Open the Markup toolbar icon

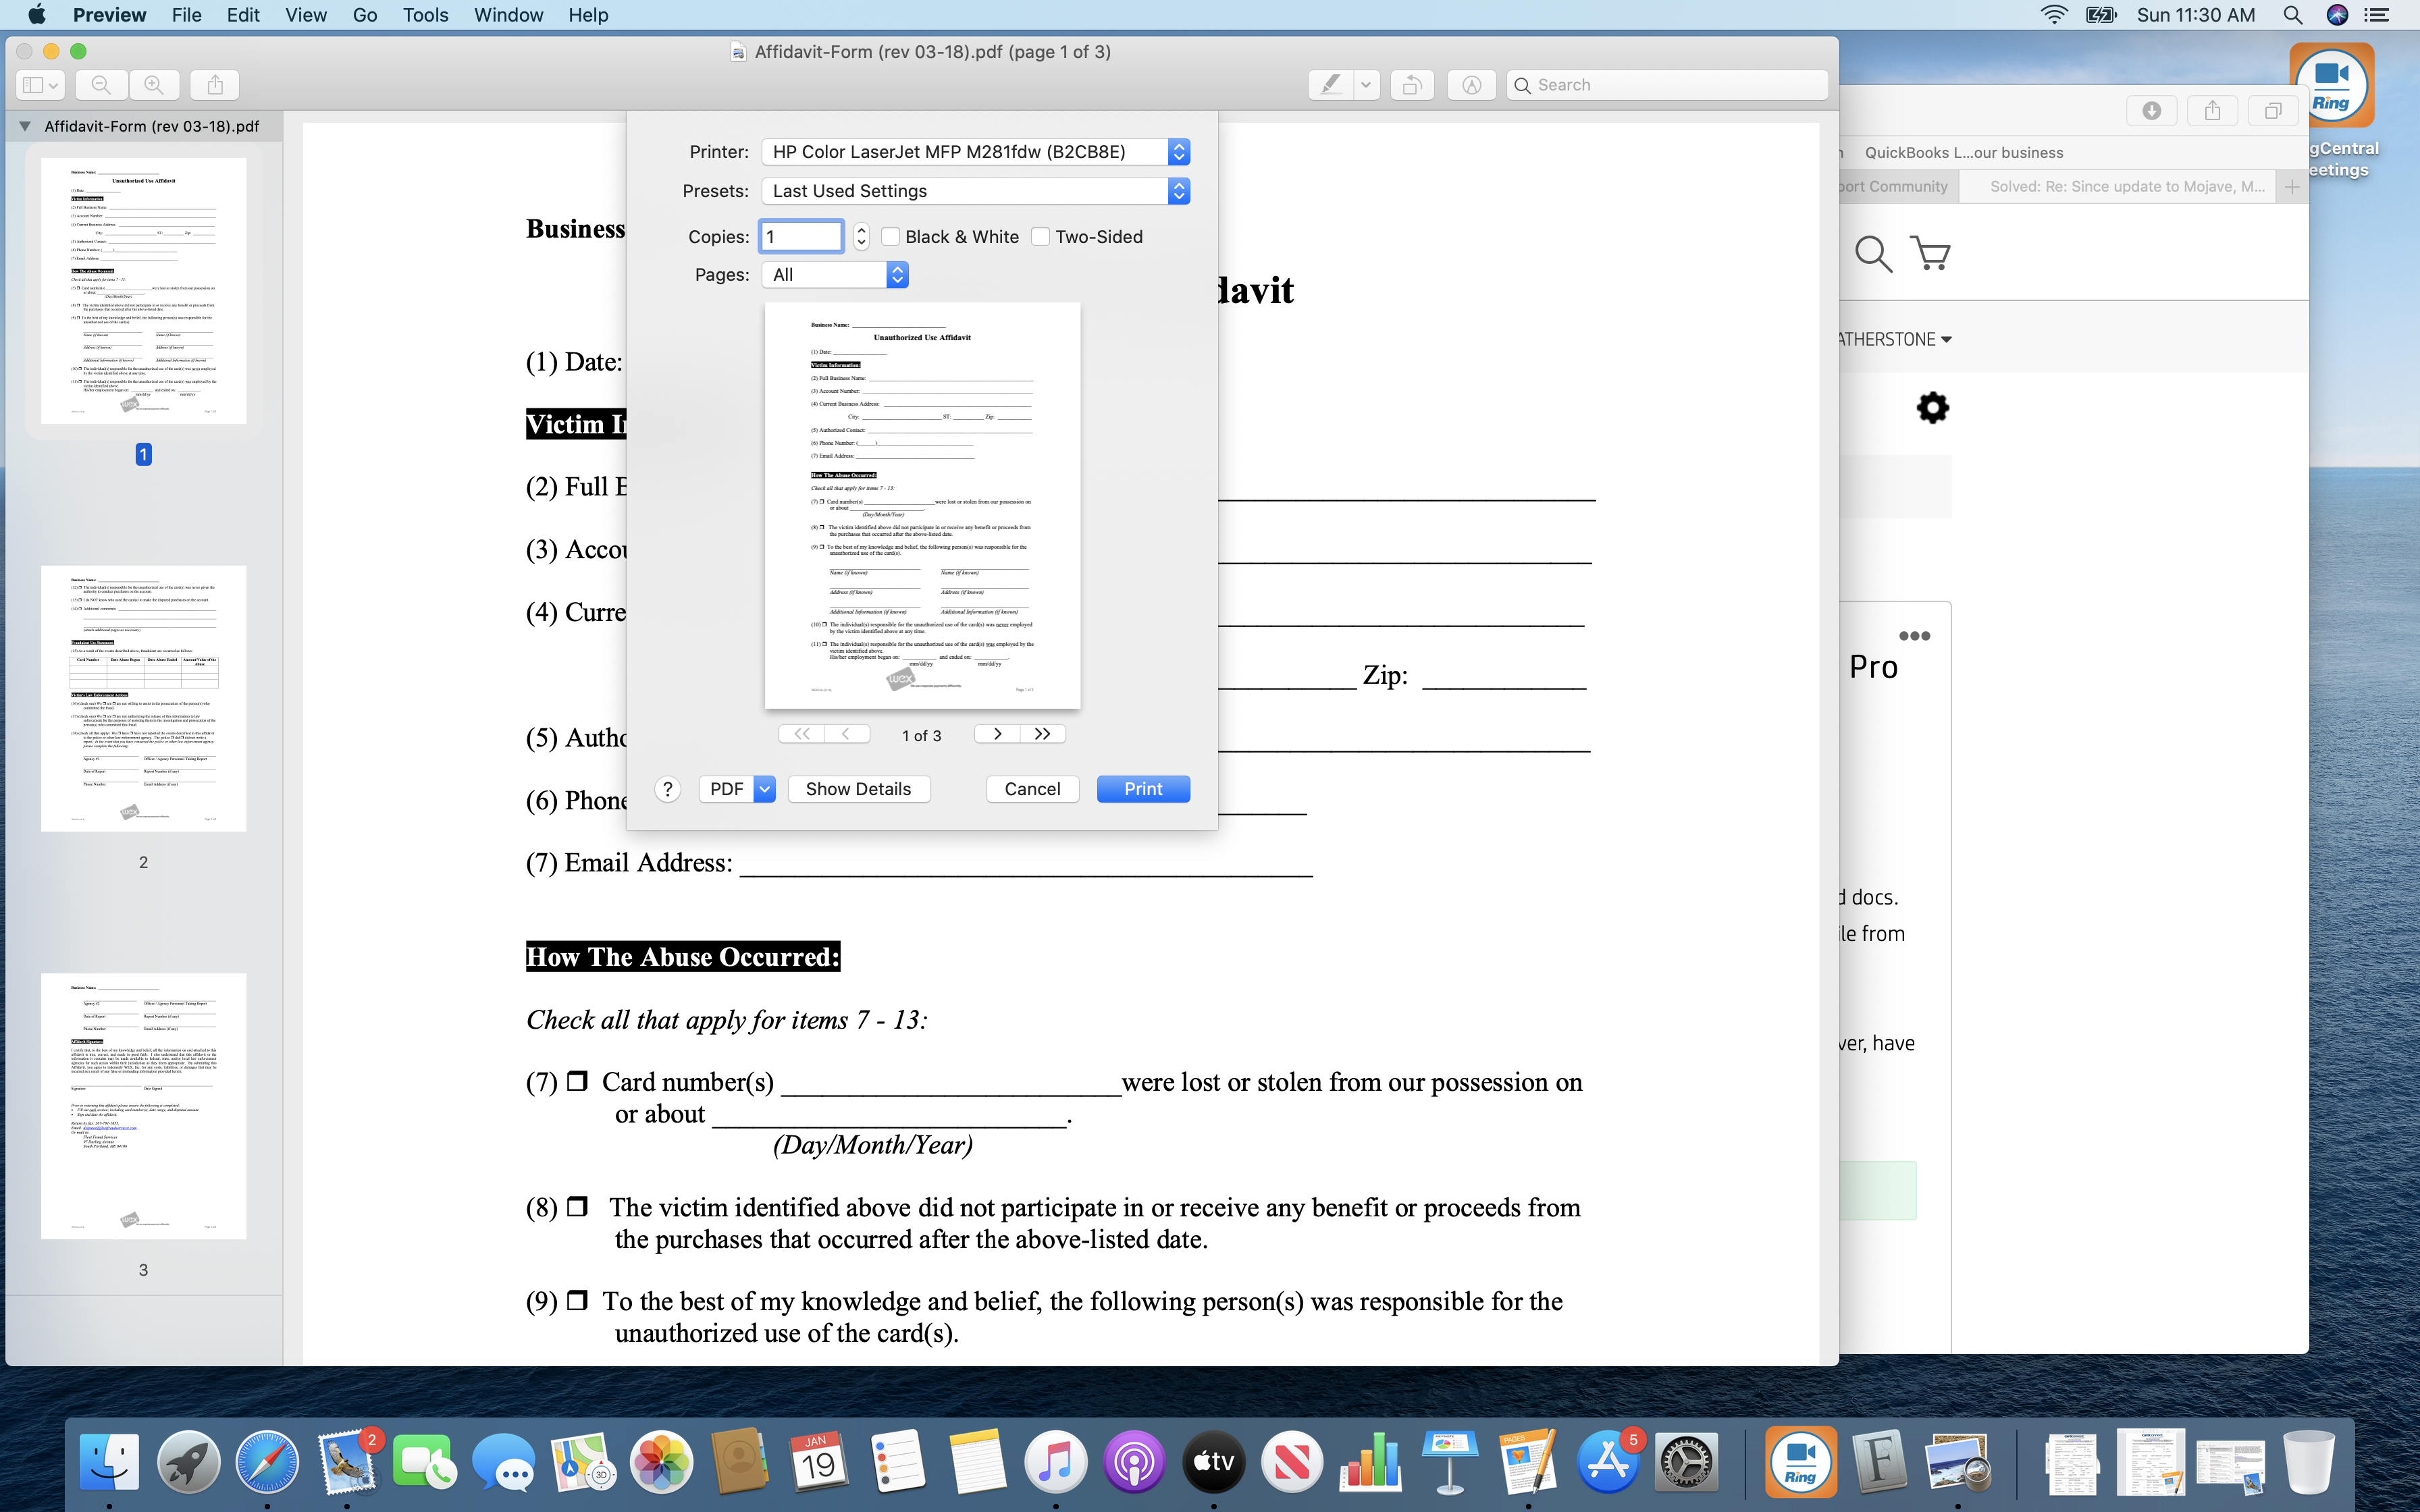1471,85
